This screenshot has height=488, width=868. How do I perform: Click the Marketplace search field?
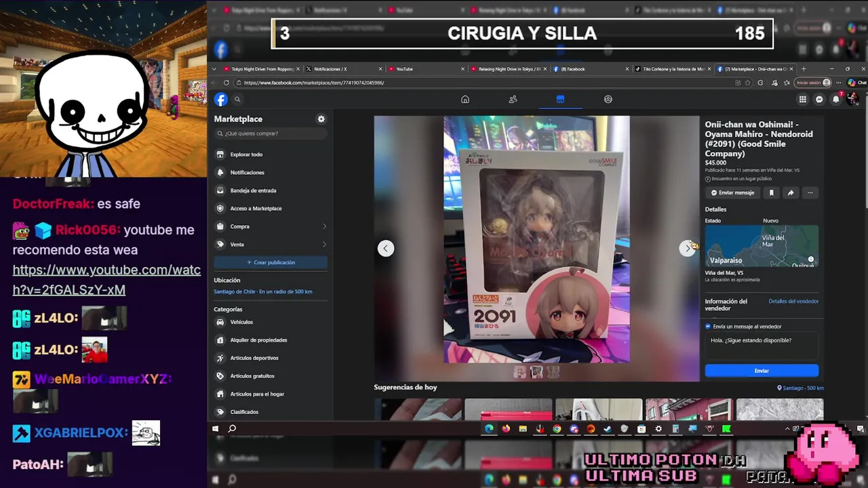pyautogui.click(x=271, y=134)
